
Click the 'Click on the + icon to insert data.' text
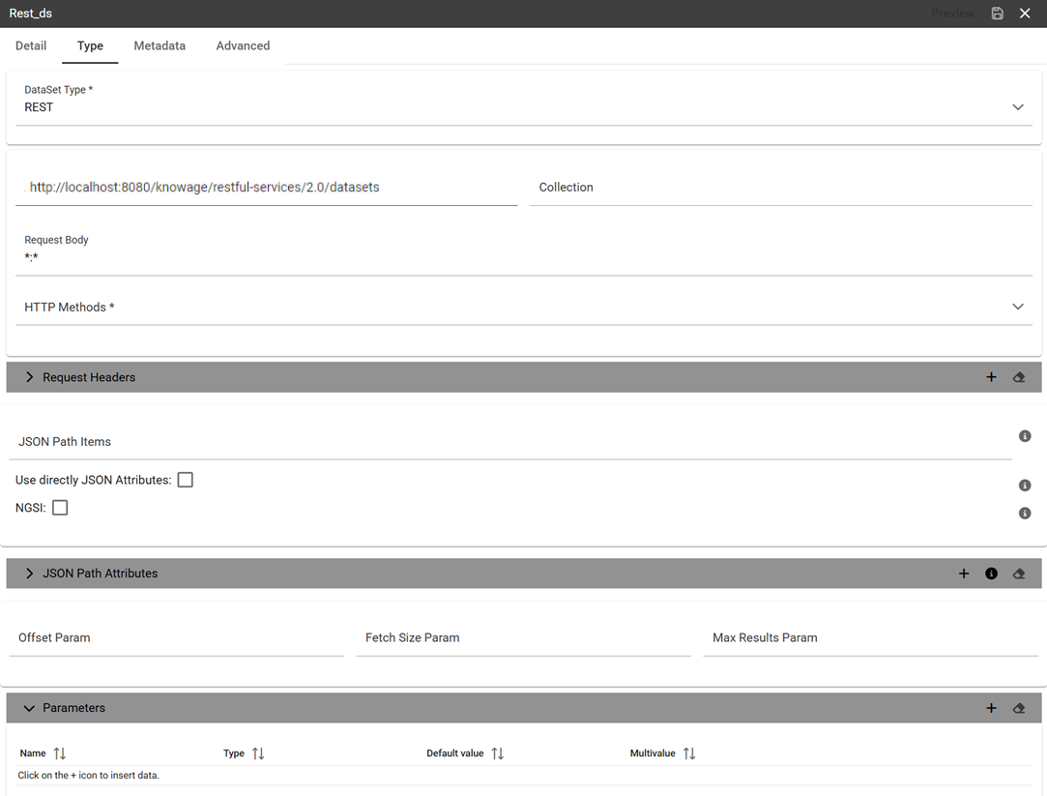(88, 776)
